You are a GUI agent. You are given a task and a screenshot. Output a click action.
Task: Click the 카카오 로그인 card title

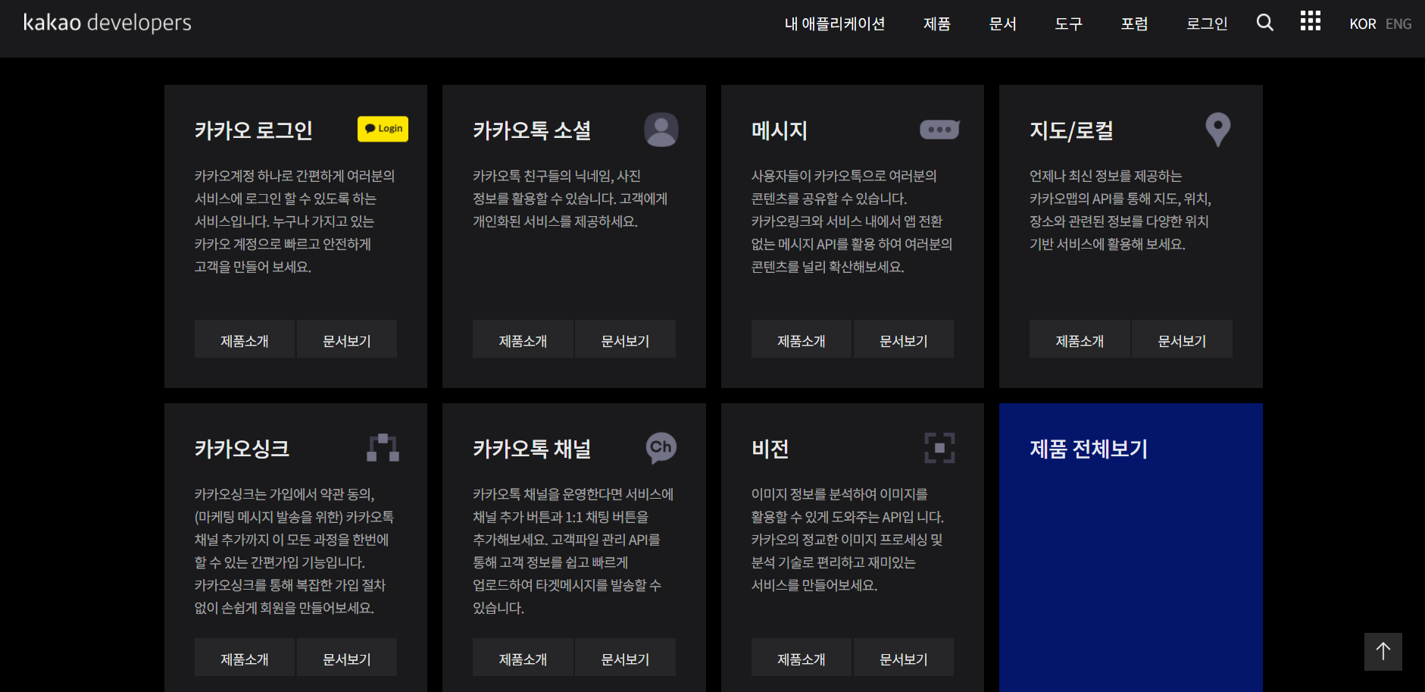click(x=254, y=130)
